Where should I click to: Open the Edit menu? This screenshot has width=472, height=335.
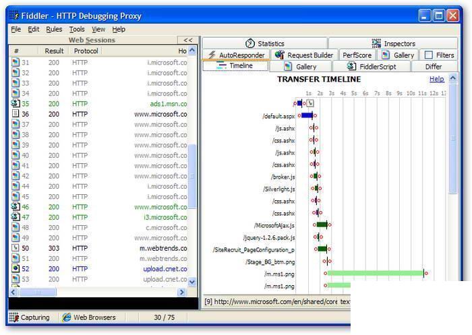click(x=34, y=29)
